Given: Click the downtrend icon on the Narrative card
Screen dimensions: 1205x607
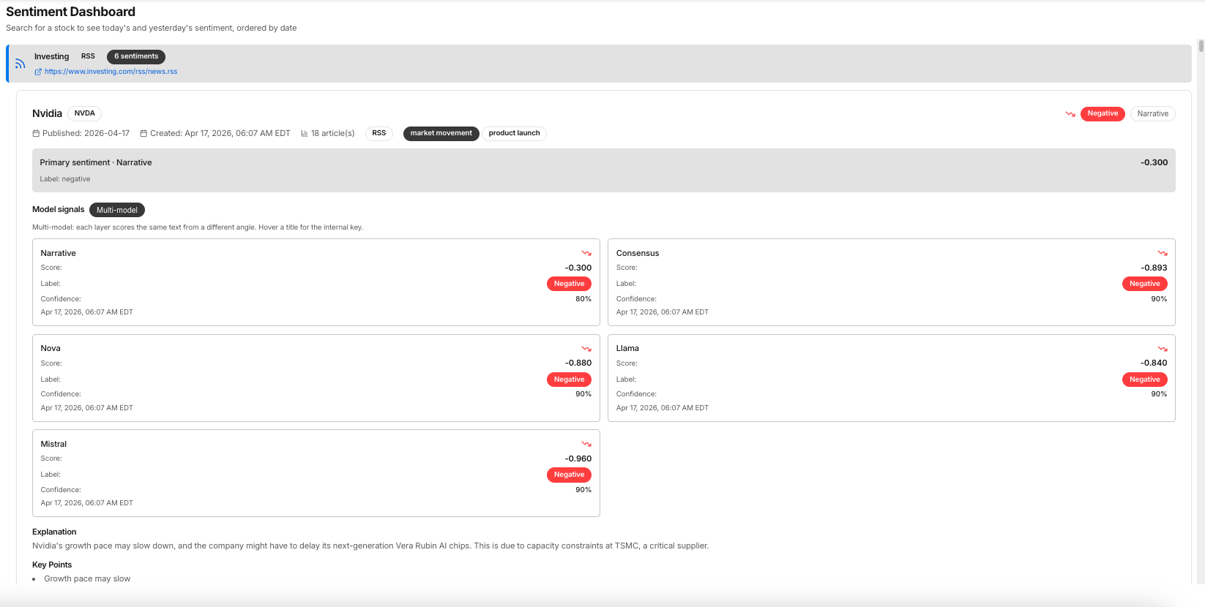Looking at the screenshot, I should (x=586, y=253).
